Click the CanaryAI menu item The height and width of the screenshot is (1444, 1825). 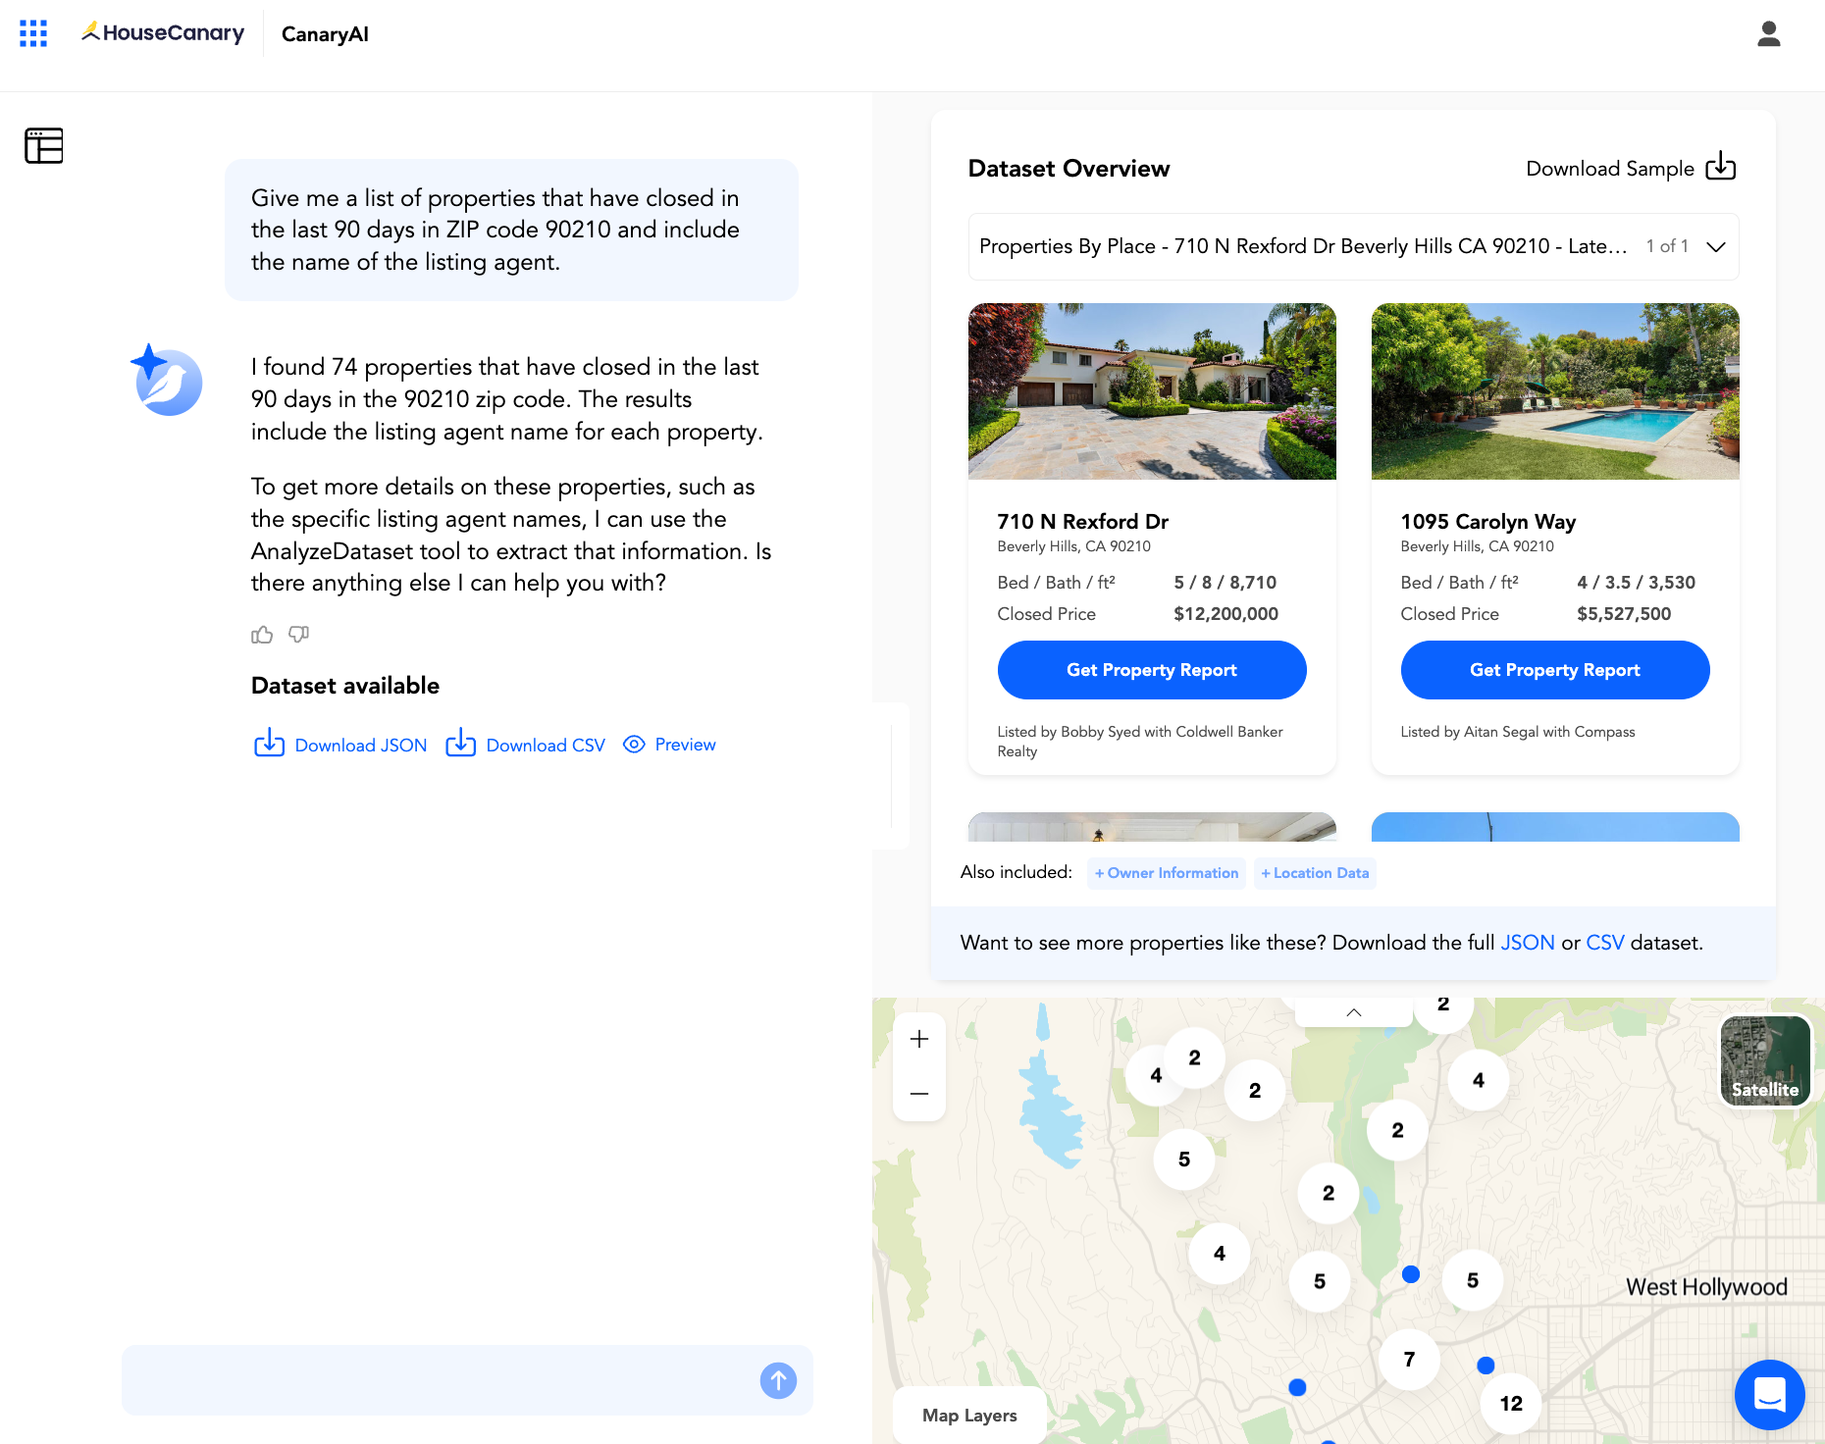(324, 34)
